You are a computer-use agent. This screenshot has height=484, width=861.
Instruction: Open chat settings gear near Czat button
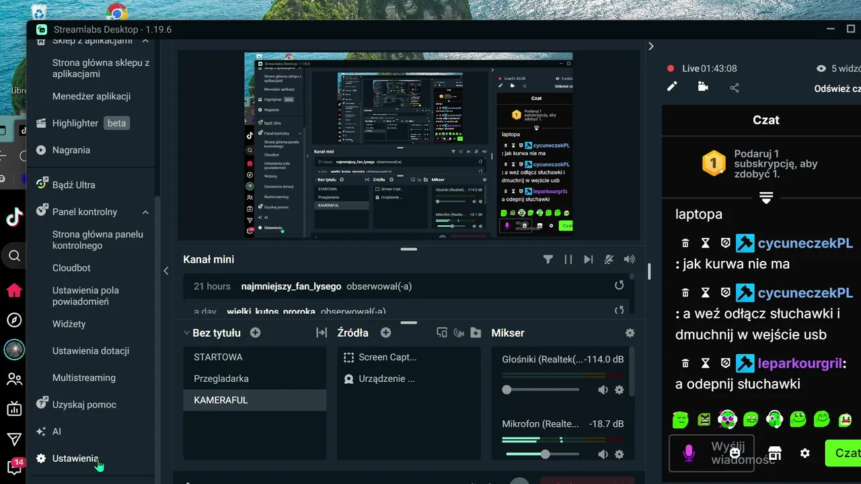click(x=805, y=453)
